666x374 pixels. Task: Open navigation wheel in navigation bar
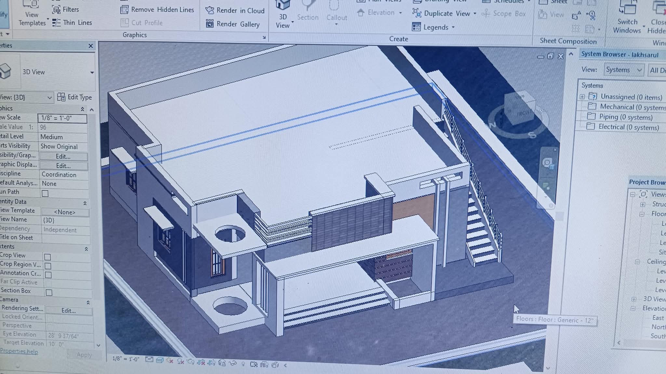(x=547, y=163)
